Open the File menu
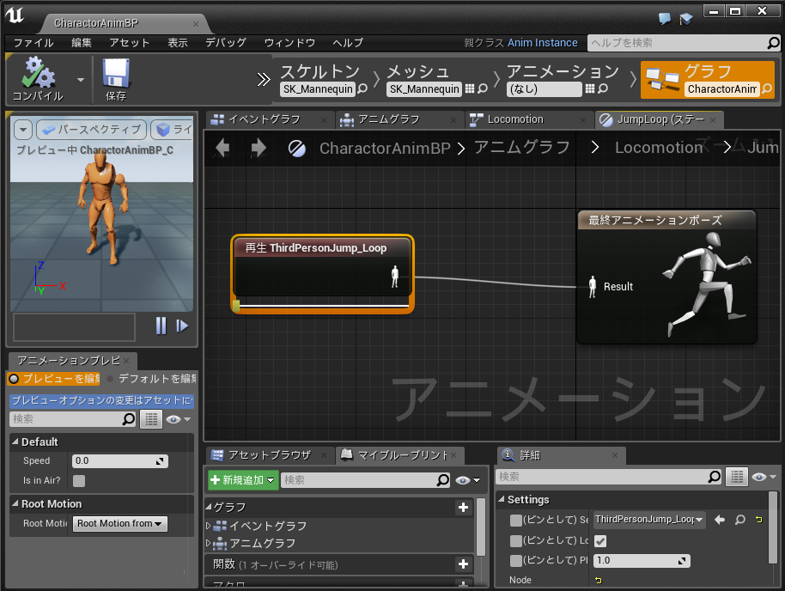 coord(33,43)
